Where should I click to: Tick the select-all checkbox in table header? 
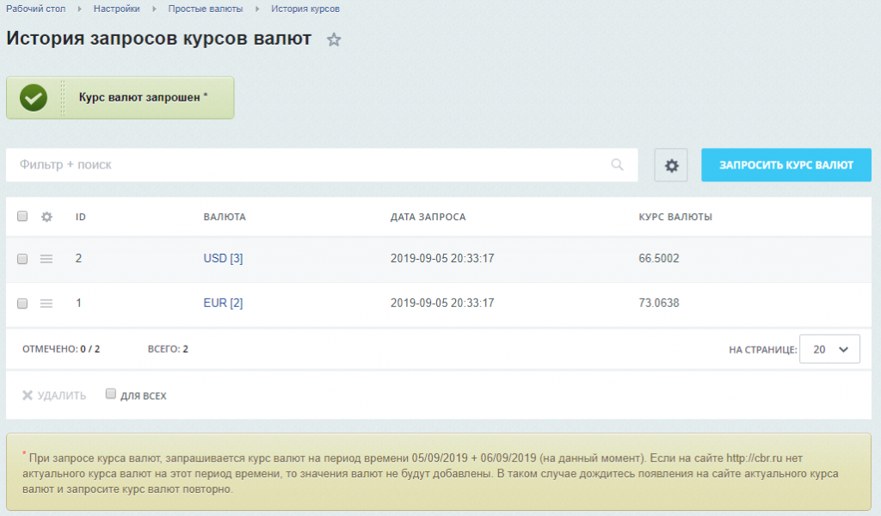22,216
